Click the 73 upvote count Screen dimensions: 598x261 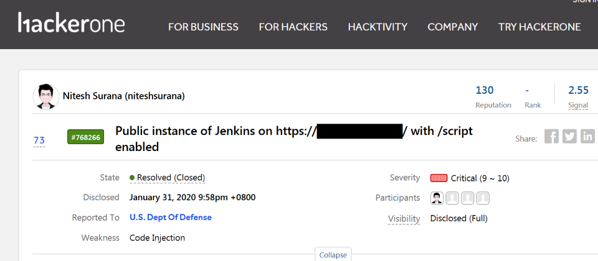[39, 141]
